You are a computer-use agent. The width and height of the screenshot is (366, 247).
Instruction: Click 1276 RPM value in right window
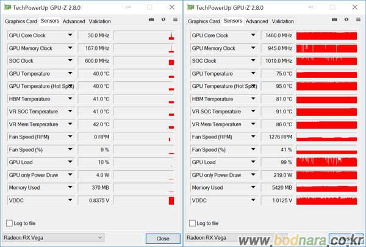click(x=277, y=137)
